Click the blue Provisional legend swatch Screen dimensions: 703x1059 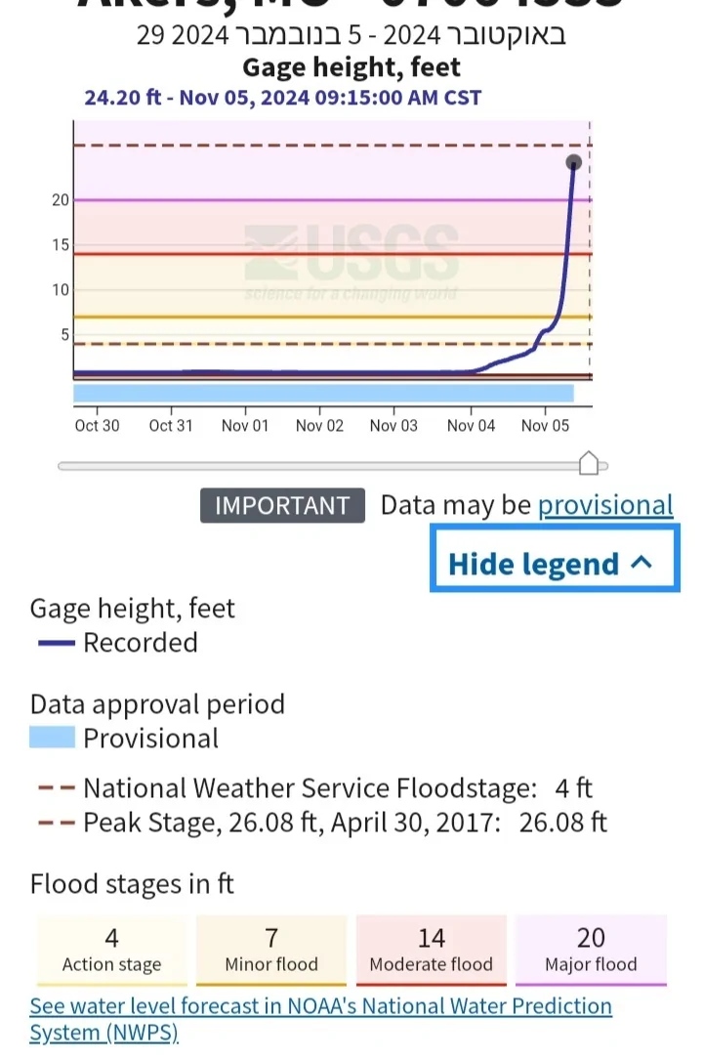click(52, 738)
